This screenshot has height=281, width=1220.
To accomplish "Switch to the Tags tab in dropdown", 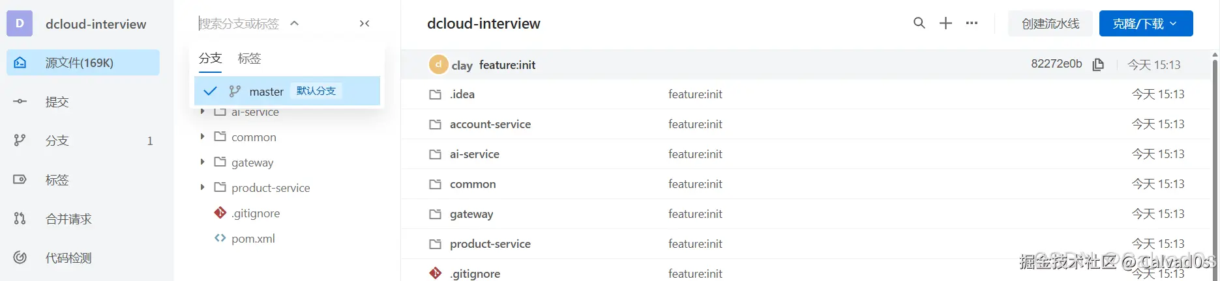I will (x=249, y=58).
